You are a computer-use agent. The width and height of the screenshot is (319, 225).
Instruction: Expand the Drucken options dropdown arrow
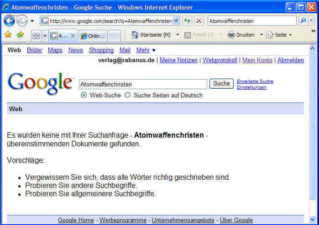(x=261, y=35)
